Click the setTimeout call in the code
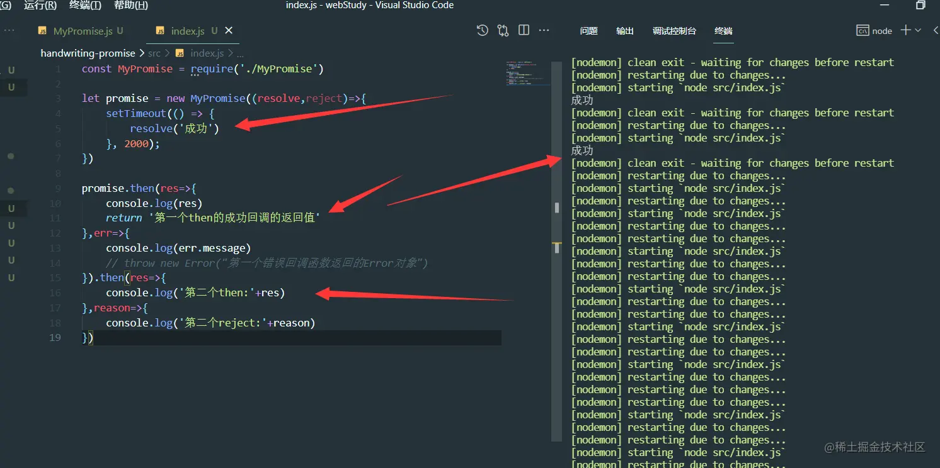The width and height of the screenshot is (940, 468). [x=135, y=113]
